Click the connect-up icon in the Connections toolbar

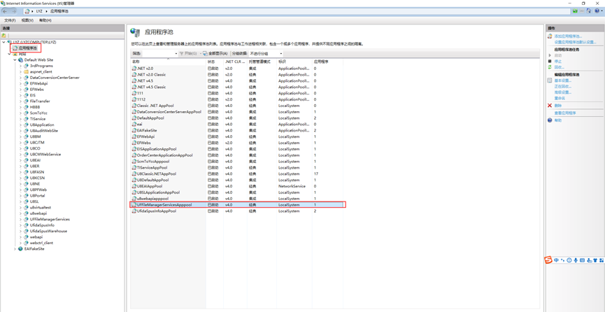pos(4,36)
